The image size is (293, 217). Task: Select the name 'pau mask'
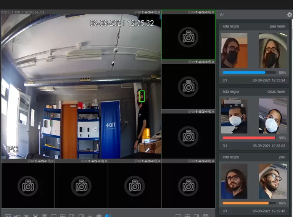277,26
